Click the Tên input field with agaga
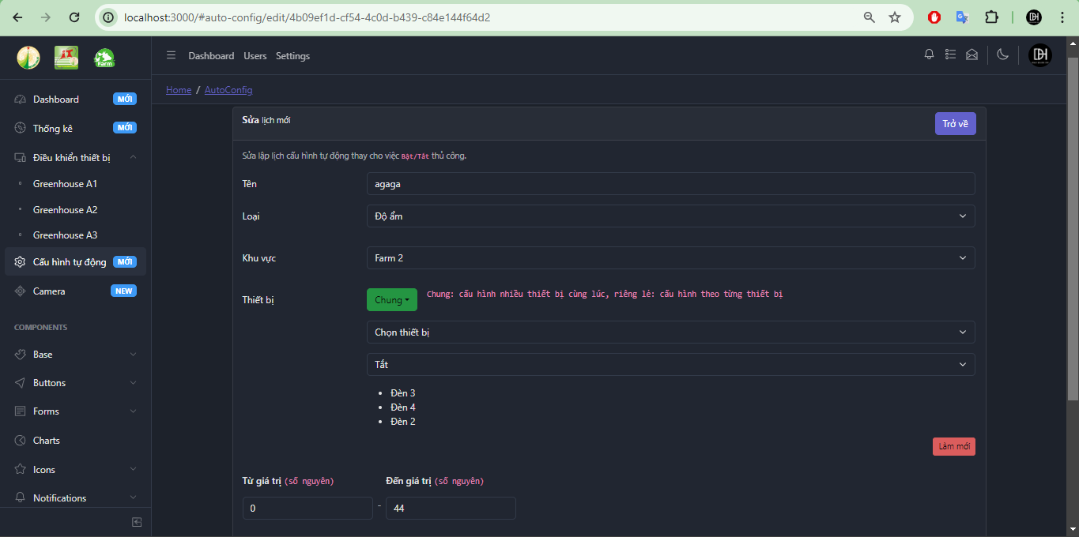The height and width of the screenshot is (537, 1079). (670, 184)
